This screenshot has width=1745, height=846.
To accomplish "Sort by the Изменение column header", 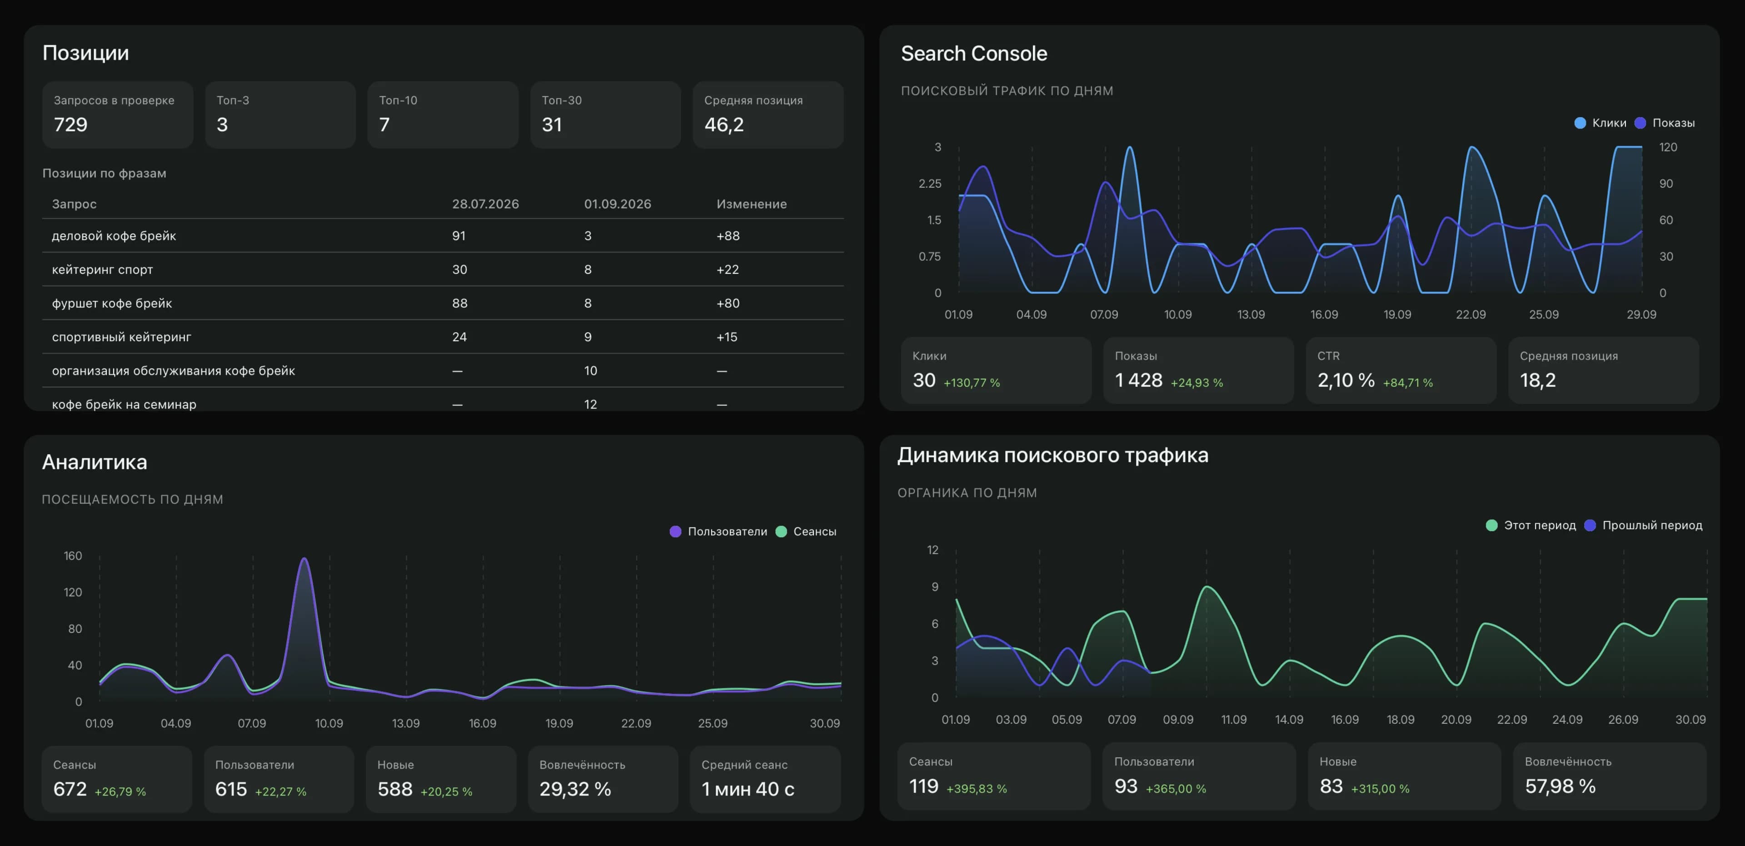I will click(x=752, y=204).
